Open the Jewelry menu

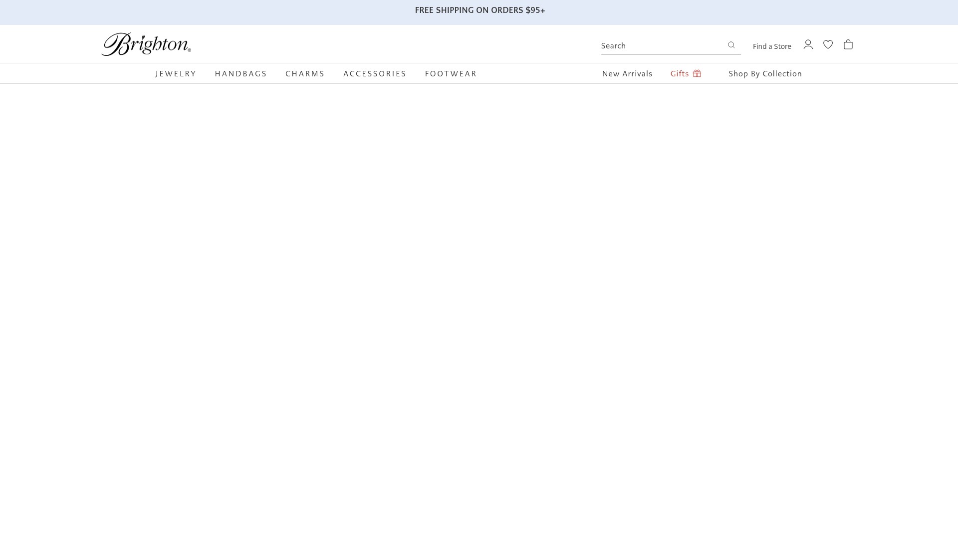[176, 74]
